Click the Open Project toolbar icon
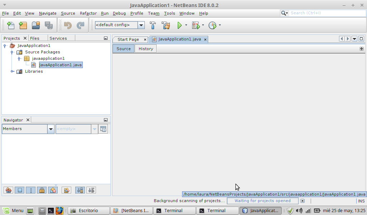The width and height of the screenshot is (367, 215). (35, 25)
